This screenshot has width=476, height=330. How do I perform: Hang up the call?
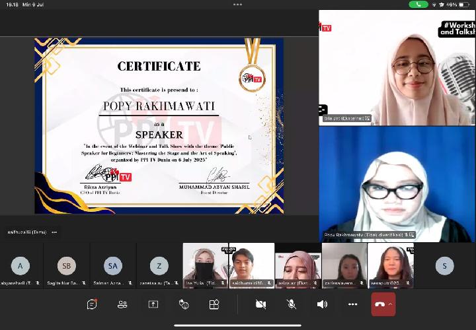379,304
